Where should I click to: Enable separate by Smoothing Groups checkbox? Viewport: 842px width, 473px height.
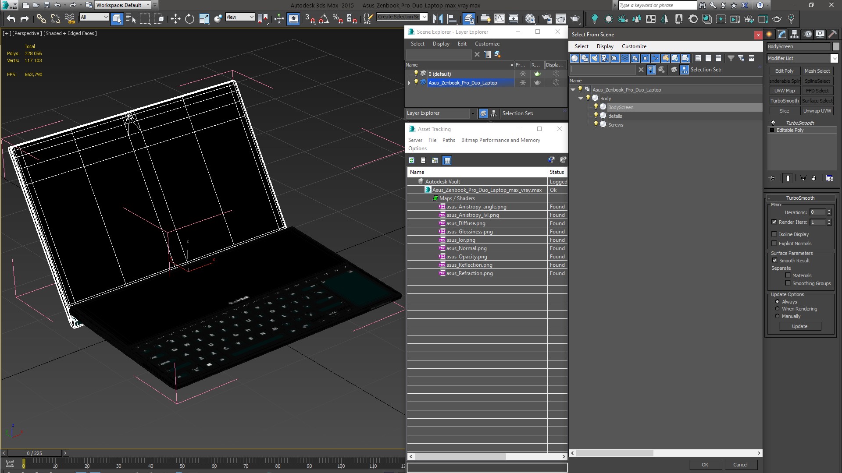pos(788,283)
